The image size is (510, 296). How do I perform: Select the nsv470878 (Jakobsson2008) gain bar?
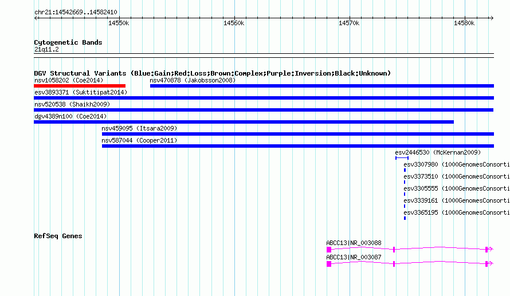point(322,86)
